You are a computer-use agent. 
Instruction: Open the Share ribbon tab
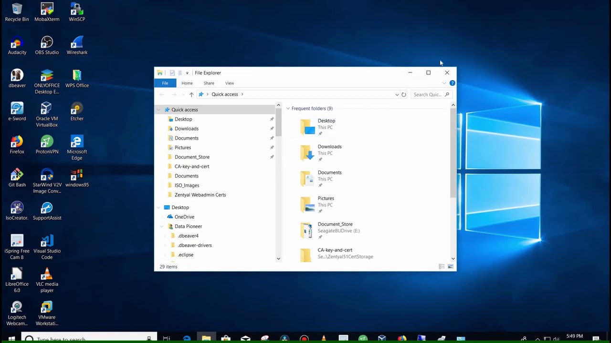click(x=209, y=83)
